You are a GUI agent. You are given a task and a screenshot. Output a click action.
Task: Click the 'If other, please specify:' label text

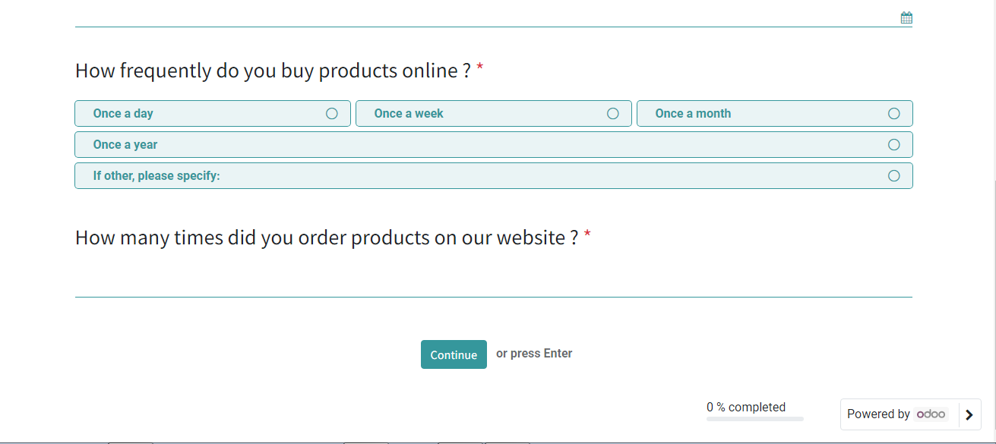pos(157,175)
